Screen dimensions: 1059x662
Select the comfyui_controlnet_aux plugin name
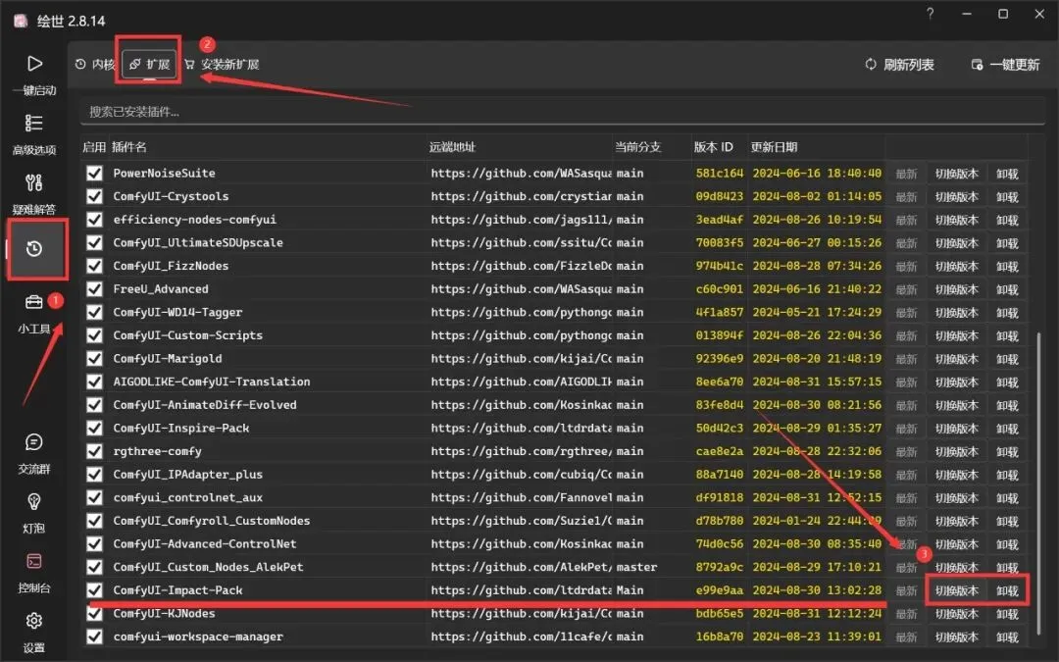coord(187,497)
